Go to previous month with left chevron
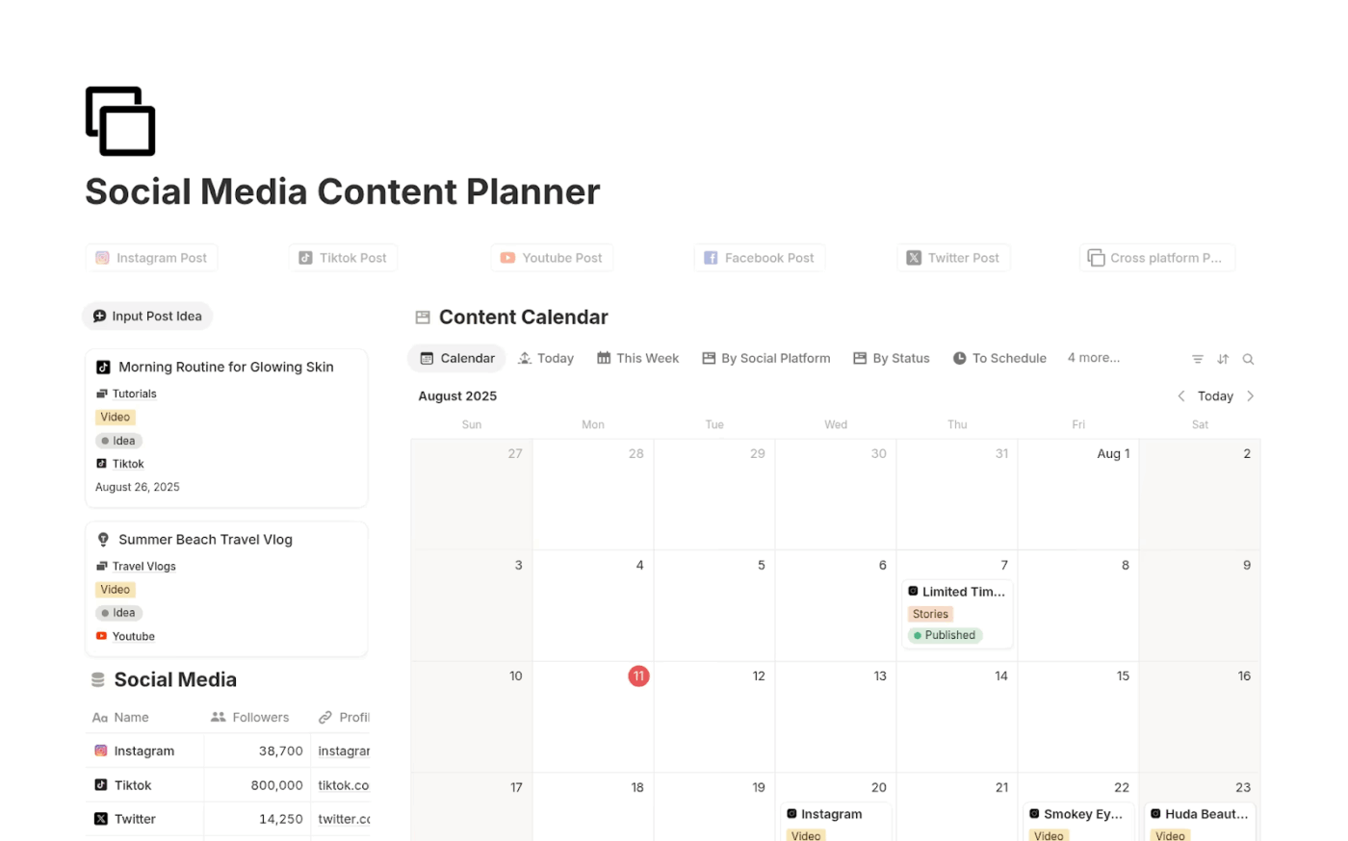This screenshot has width=1348, height=841. [x=1180, y=395]
